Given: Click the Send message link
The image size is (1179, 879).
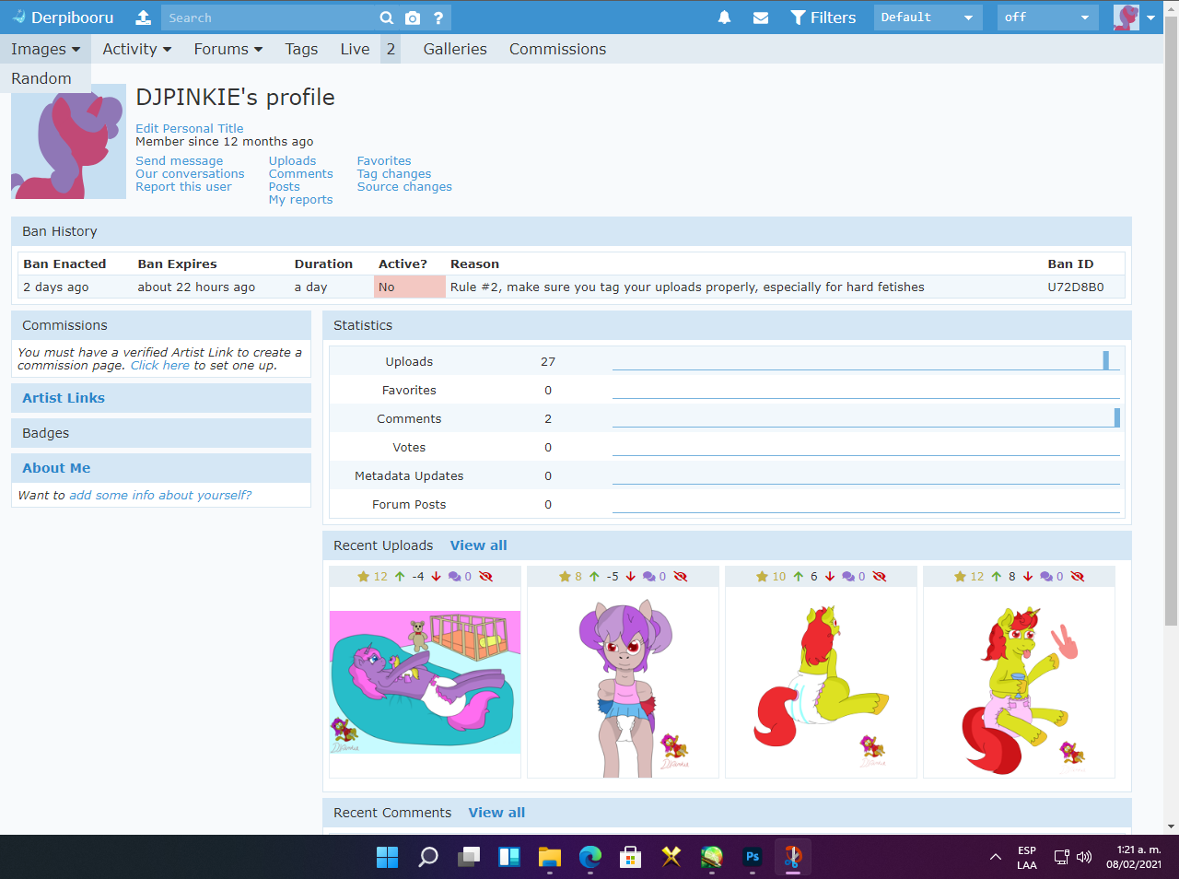Looking at the screenshot, I should click(180, 161).
